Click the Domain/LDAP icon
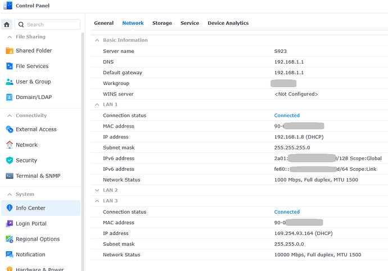388x271 pixels. tap(10, 97)
